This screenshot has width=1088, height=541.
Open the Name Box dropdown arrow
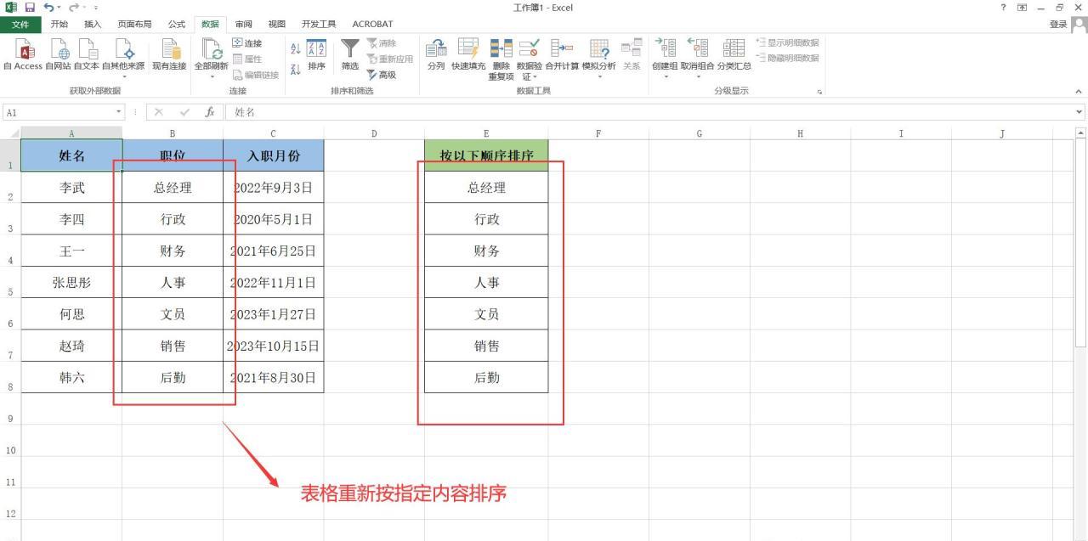click(119, 112)
